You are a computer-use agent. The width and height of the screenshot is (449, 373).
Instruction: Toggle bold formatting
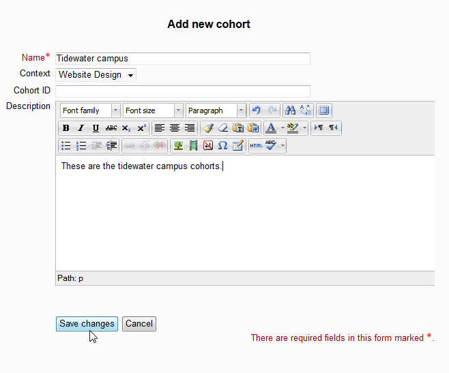pyautogui.click(x=66, y=128)
